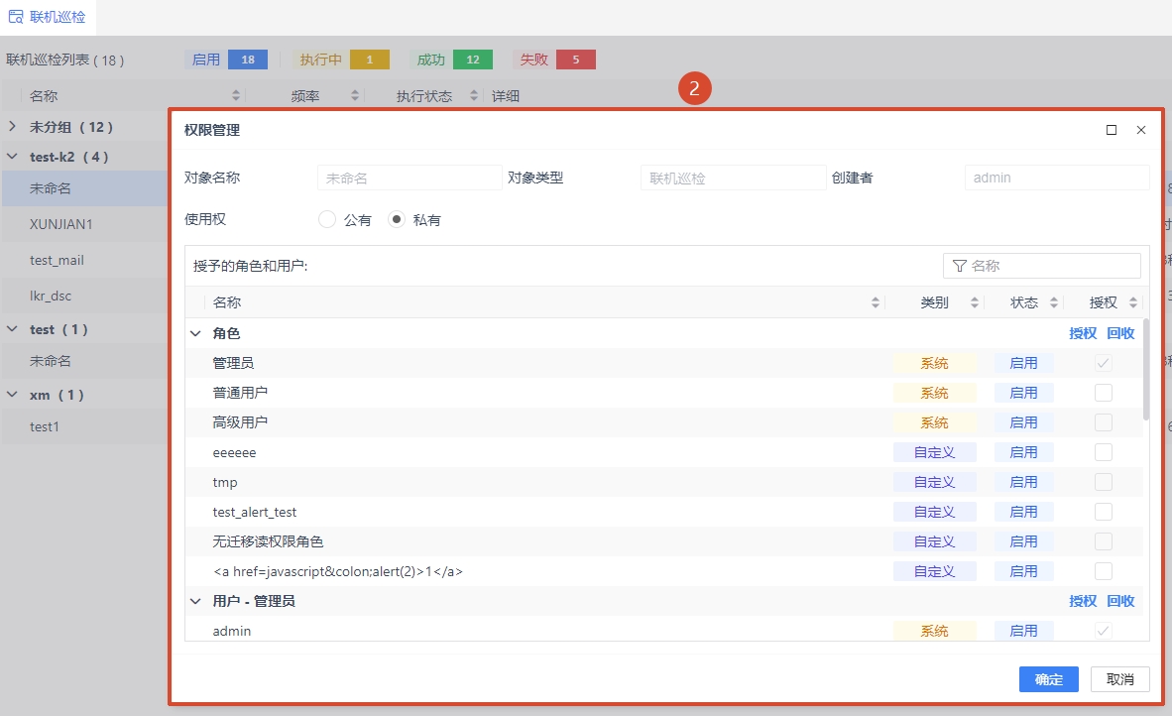The width and height of the screenshot is (1172, 716).
Task: Click 授权 link in 角色 row
Action: (1083, 333)
